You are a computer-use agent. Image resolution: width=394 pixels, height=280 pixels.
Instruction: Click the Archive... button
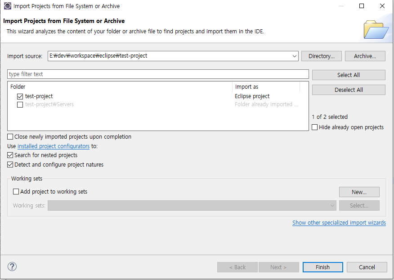(x=365, y=56)
